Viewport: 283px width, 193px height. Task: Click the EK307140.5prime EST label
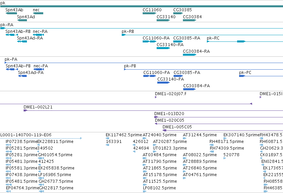(x=241, y=135)
